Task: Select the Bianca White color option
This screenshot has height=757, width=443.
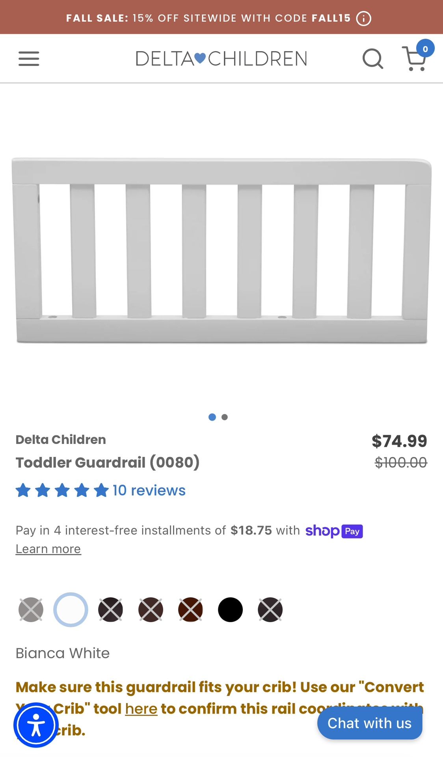Action: pyautogui.click(x=71, y=610)
